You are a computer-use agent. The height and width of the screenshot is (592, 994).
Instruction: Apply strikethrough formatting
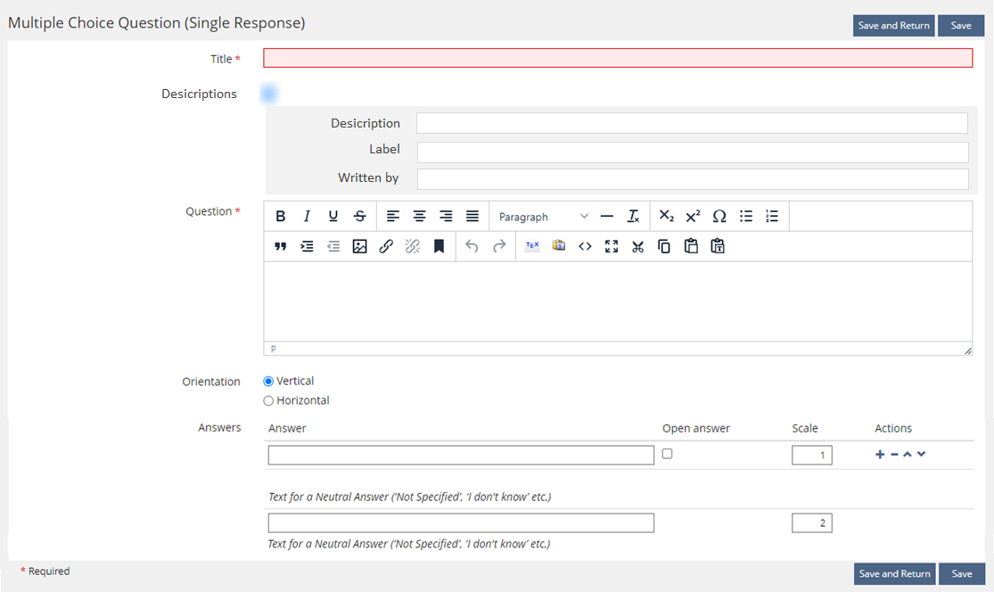click(x=359, y=217)
